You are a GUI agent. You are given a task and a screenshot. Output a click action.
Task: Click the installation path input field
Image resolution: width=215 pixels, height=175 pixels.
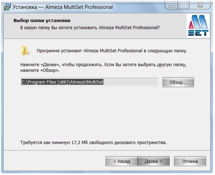click(x=89, y=82)
